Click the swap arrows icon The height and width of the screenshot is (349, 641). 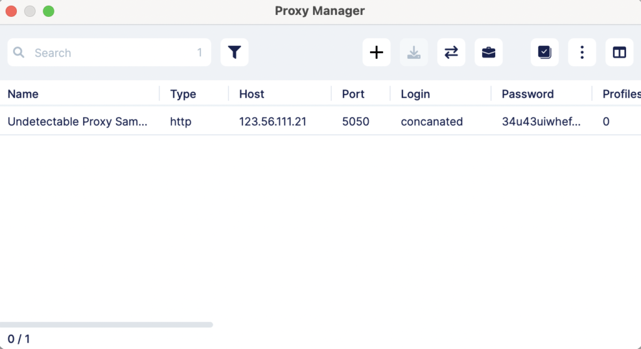[x=451, y=53]
